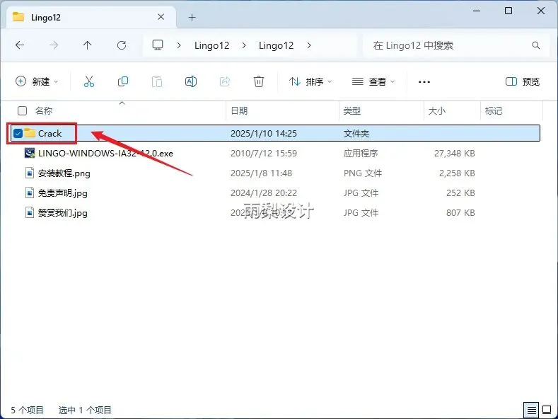Viewport: 558px width, 419px height.
Task: Add a new tab with plus button
Action: click(192, 17)
